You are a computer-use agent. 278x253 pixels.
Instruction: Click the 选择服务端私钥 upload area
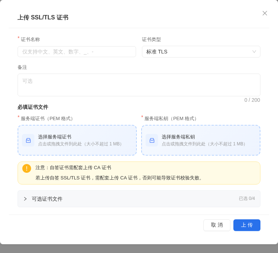point(201,140)
